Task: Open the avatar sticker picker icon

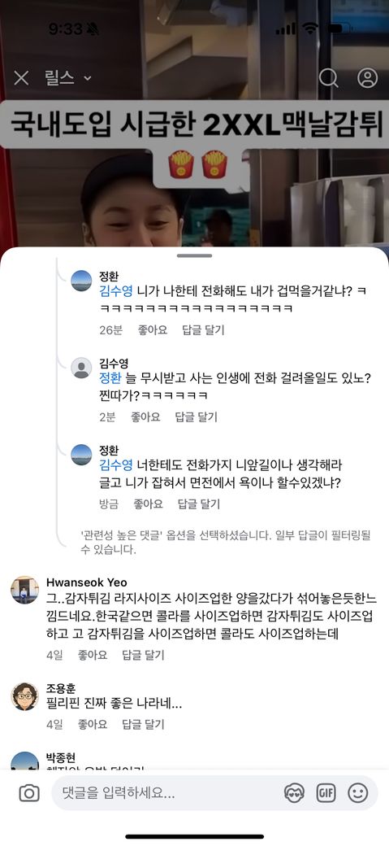Action: (x=294, y=793)
